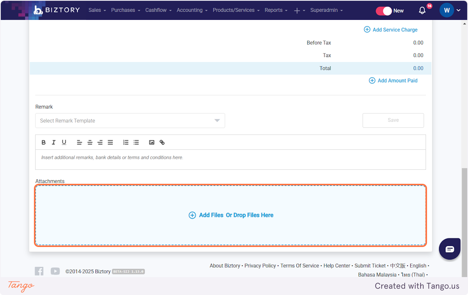The width and height of the screenshot is (468, 295).
Task: Click Add Amount Paid
Action: (x=393, y=80)
